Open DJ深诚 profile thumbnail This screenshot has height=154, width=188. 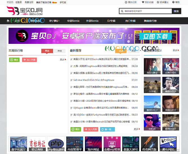152,85
